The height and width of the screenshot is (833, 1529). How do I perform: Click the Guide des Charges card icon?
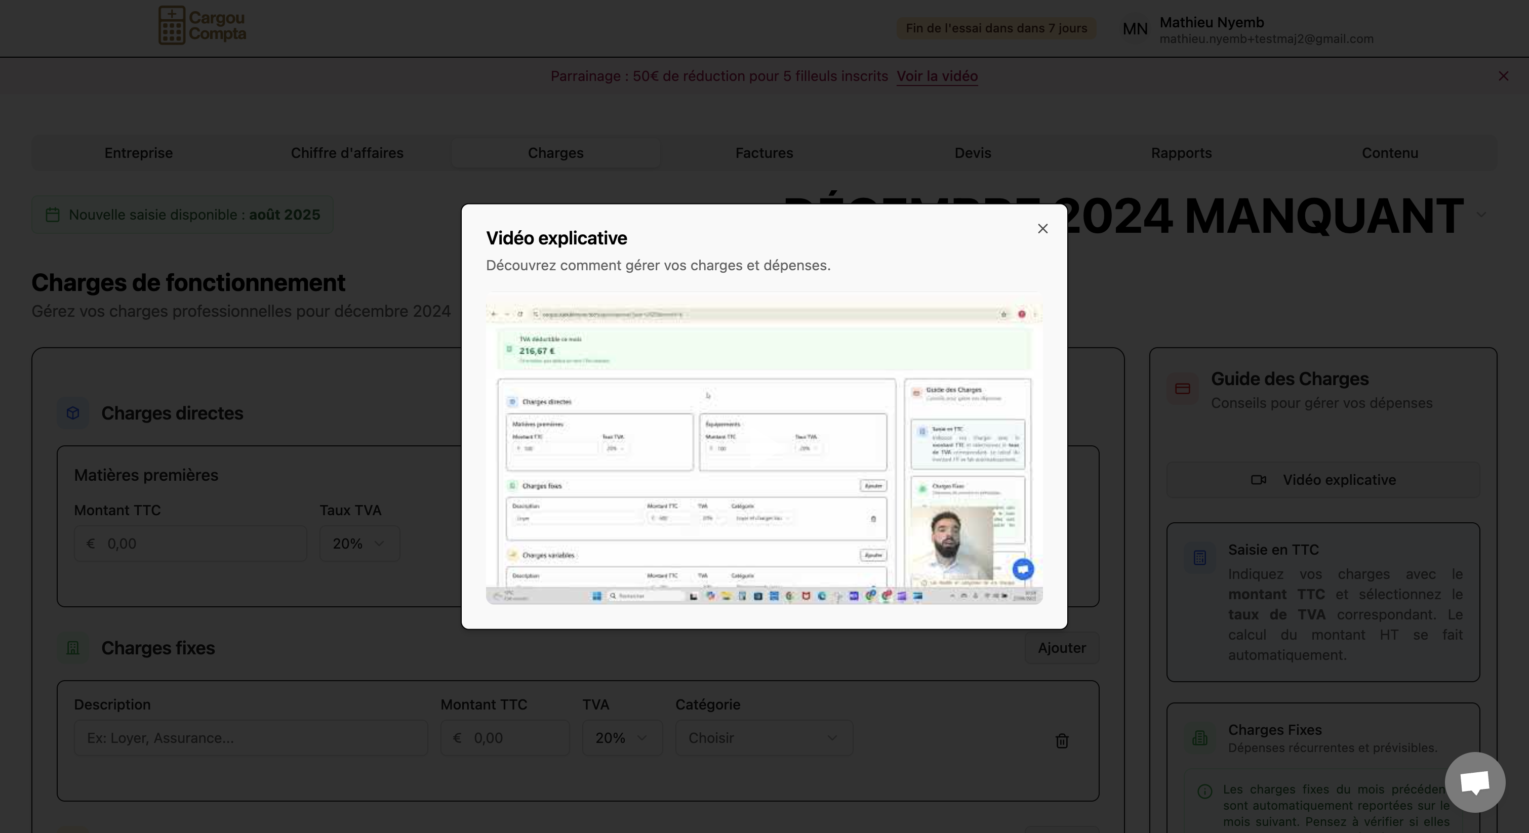[x=1182, y=389]
